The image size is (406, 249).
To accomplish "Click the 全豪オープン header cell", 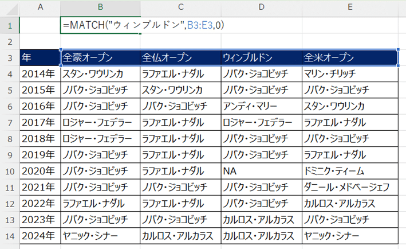I will click(x=100, y=57).
